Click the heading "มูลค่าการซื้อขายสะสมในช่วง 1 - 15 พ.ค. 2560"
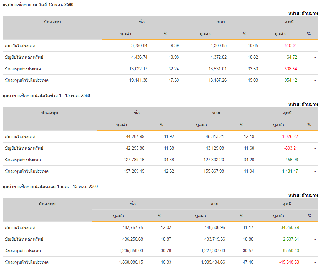Screen dimensions: 323x270 click(x=46, y=95)
